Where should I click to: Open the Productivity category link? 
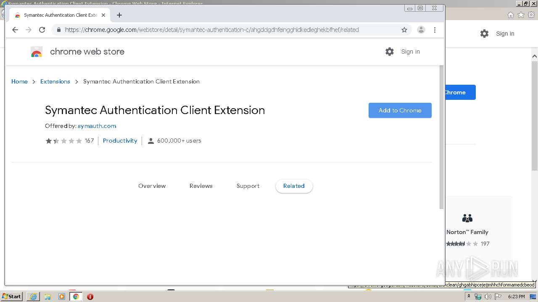[x=120, y=141]
